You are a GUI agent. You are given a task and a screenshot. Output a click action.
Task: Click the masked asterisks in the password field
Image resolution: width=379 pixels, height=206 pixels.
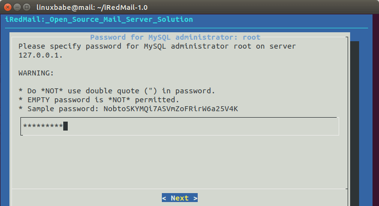(43, 127)
